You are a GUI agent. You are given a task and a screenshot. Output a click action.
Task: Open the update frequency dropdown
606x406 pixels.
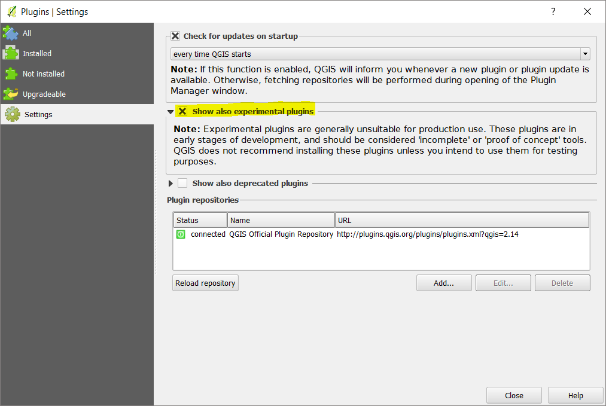[584, 54]
